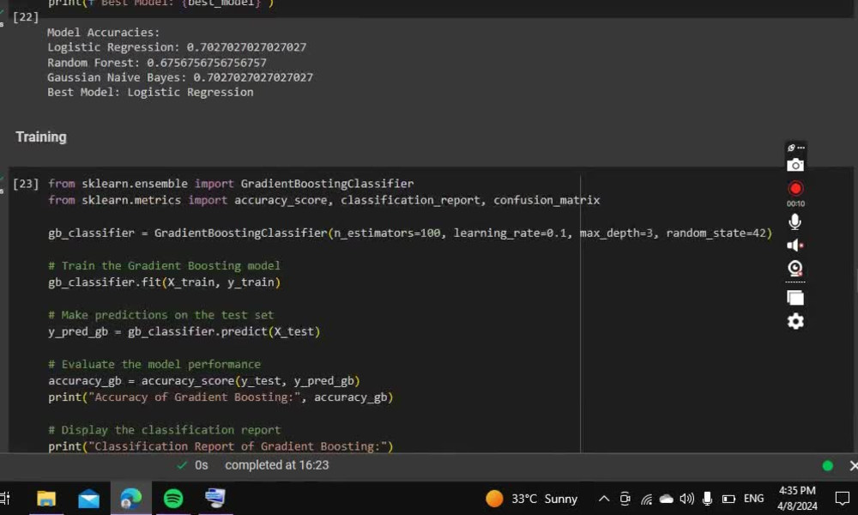The width and height of the screenshot is (858, 515).
Task: Click the microphone tray icon
Action: point(707,499)
